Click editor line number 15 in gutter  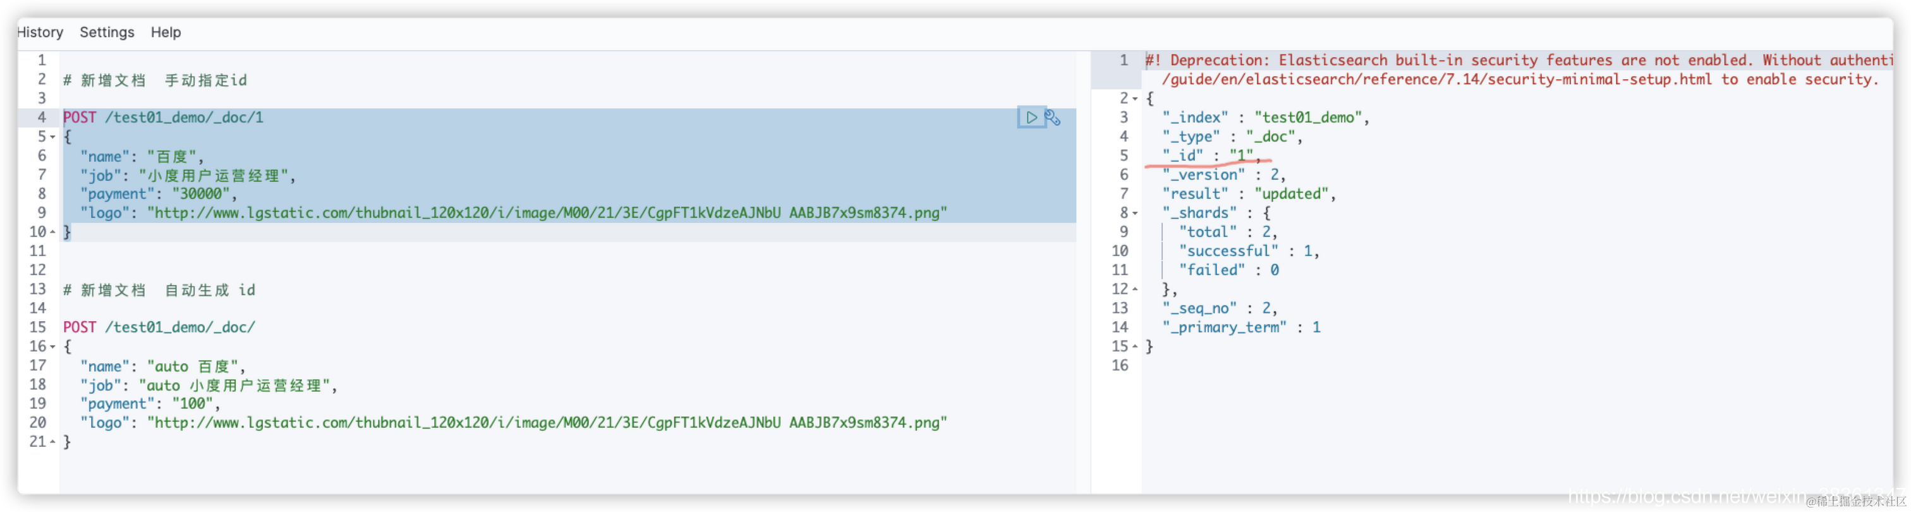(38, 327)
